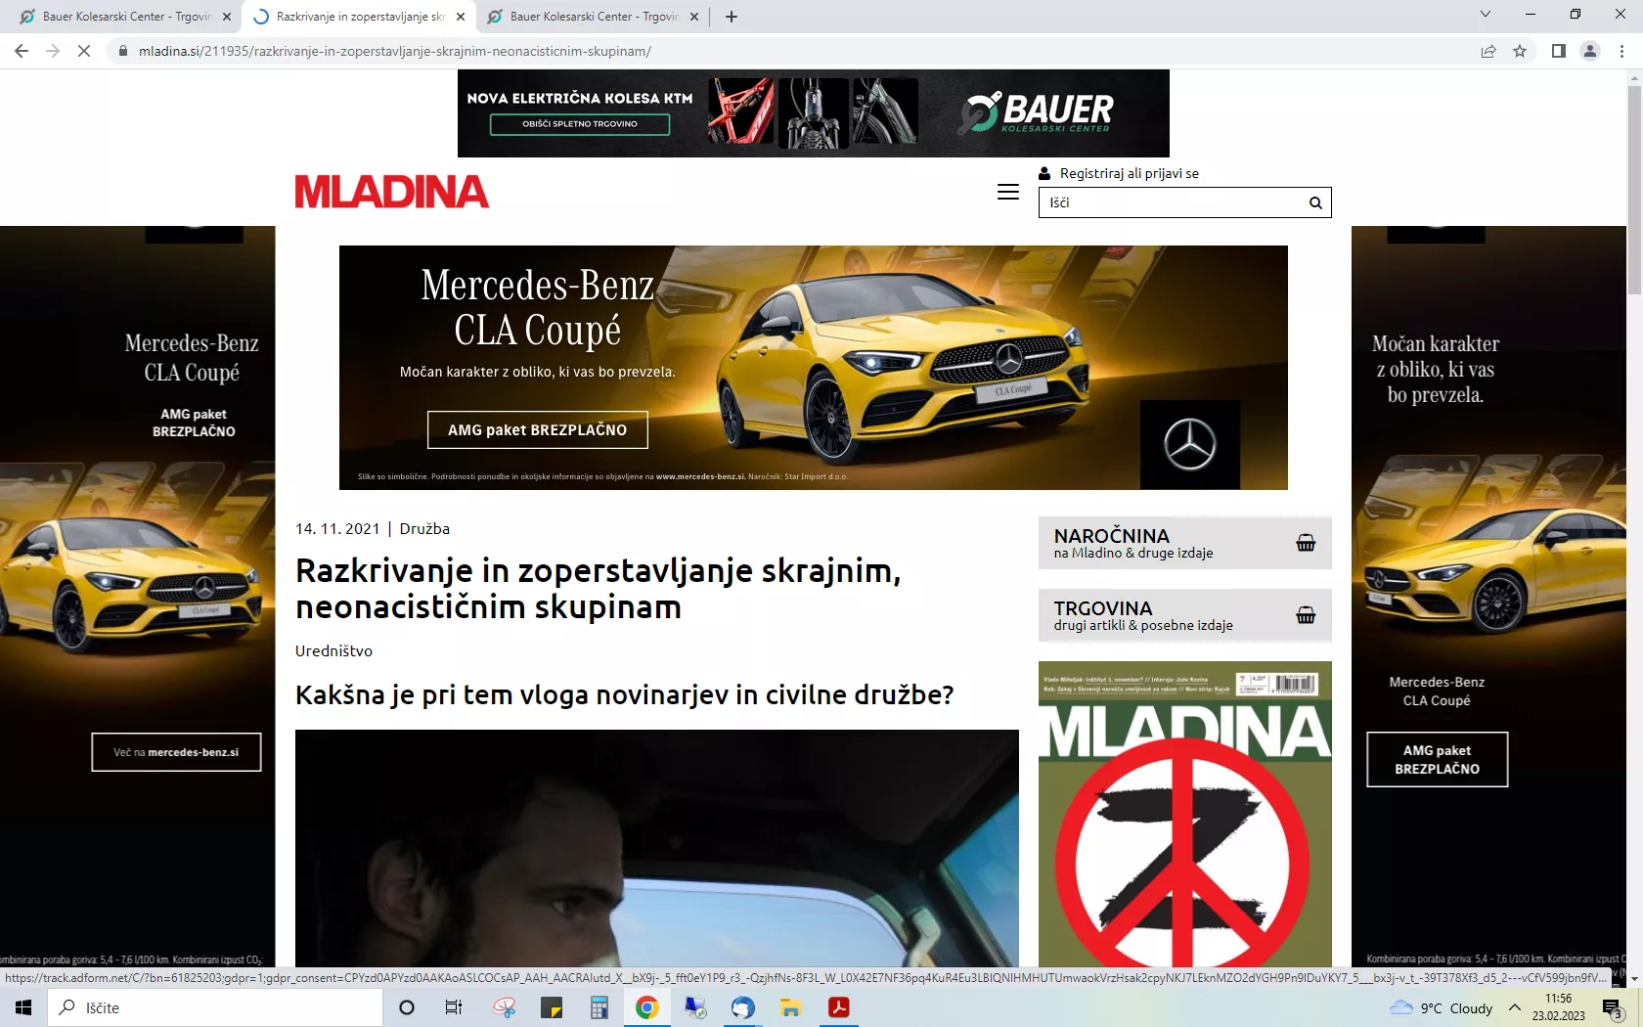Click the Registriraj ali prijavi se link
Screen dimensions: 1643x1027
(x=1129, y=173)
